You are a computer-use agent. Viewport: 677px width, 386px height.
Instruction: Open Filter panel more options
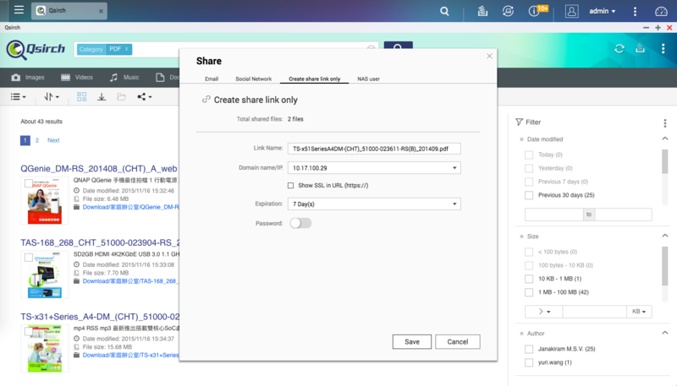665,123
